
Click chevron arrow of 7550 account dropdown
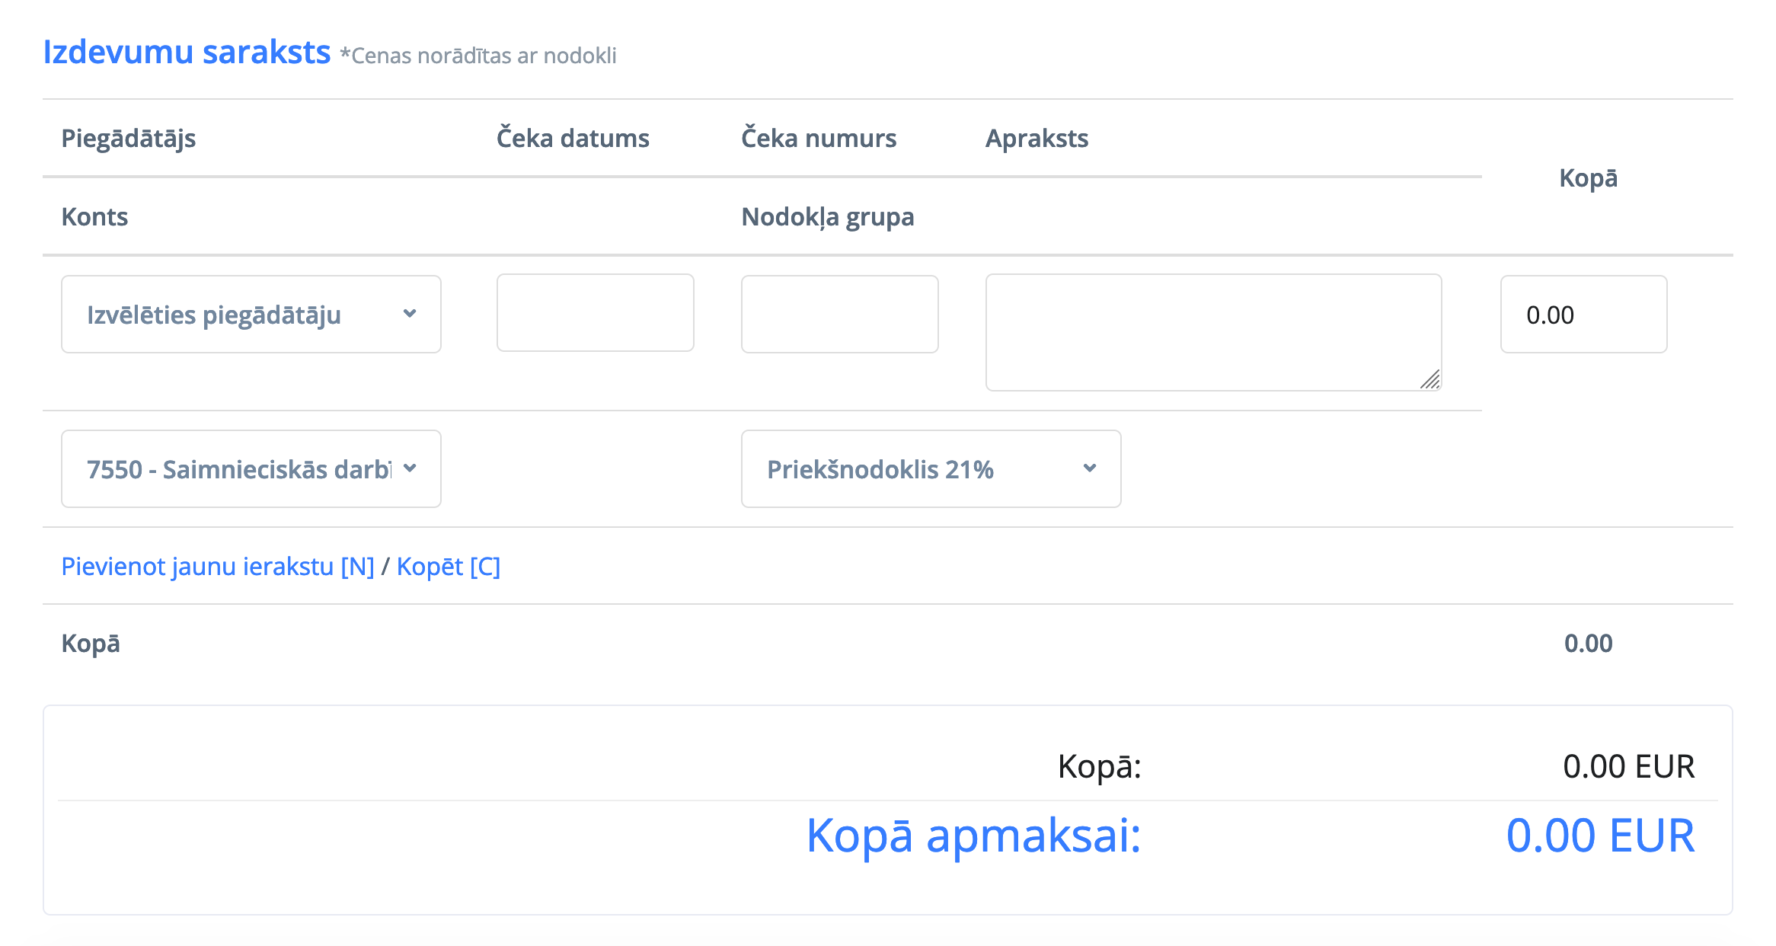click(410, 468)
